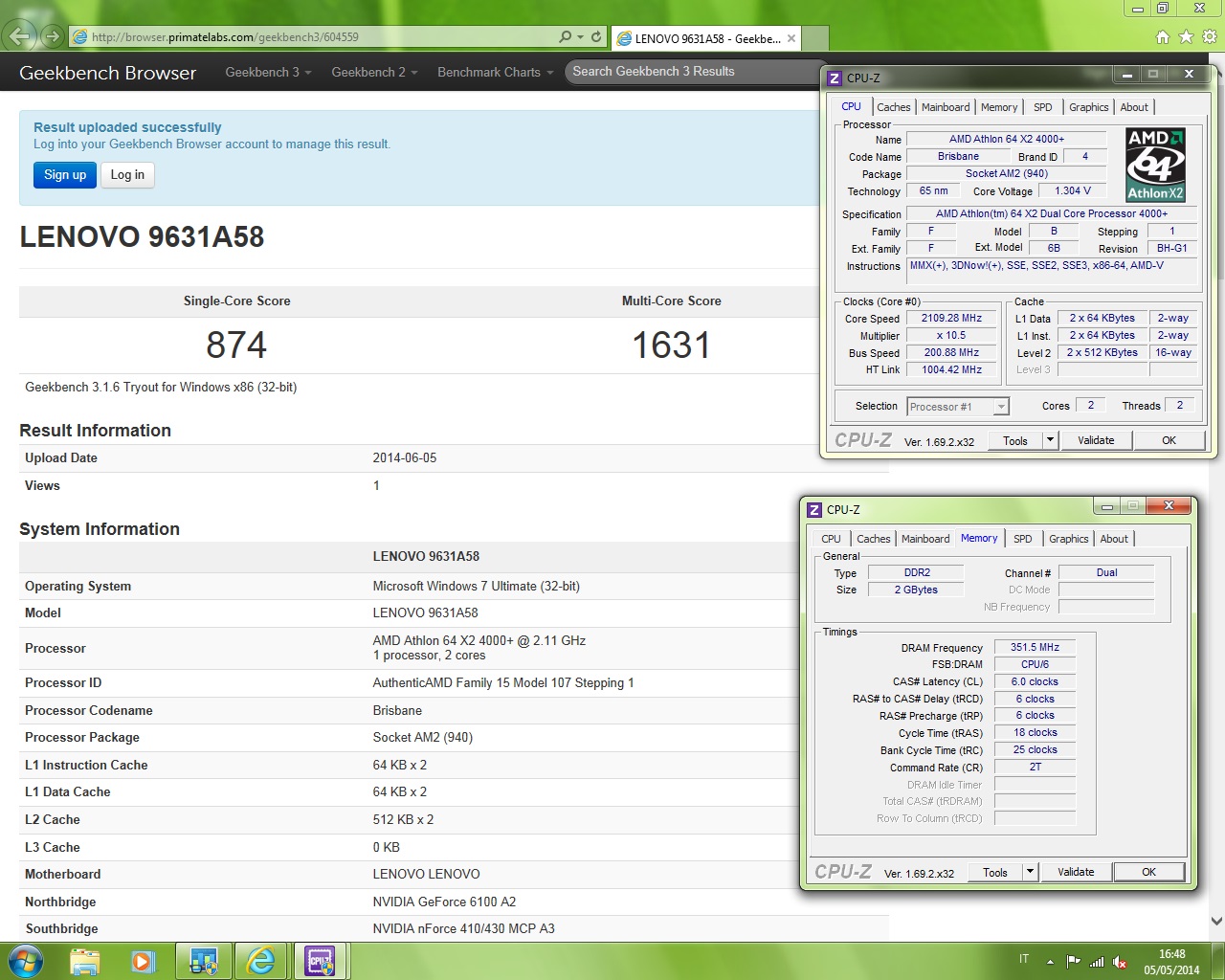1225x980 pixels.
Task: Go forward with the browser forward arrow
Action: click(52, 37)
